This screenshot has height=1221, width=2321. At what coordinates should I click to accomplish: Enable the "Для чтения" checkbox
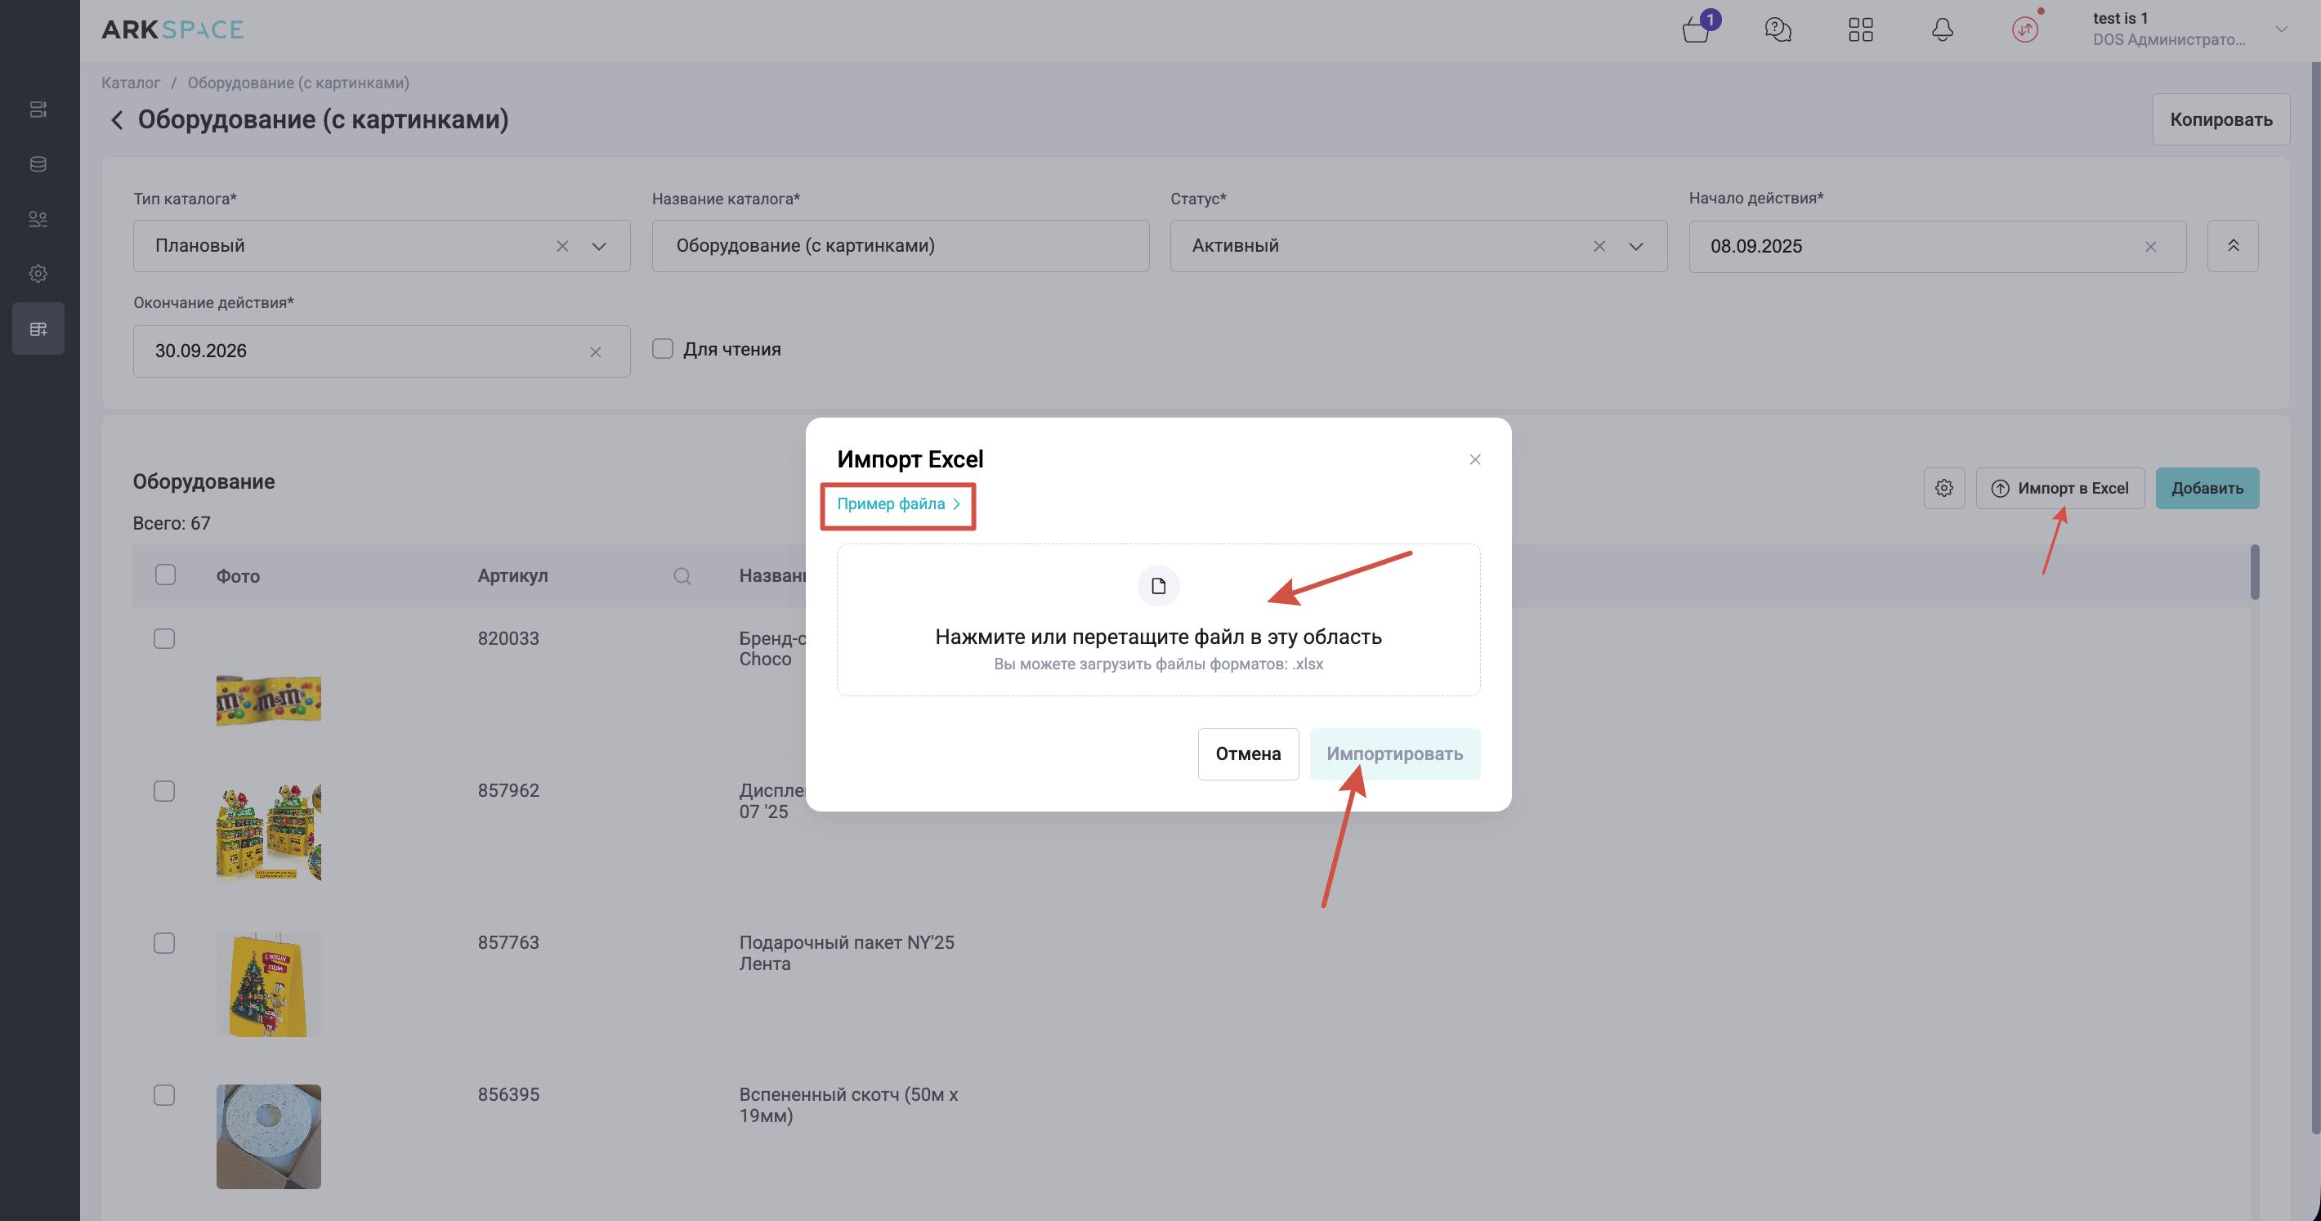tap(662, 349)
